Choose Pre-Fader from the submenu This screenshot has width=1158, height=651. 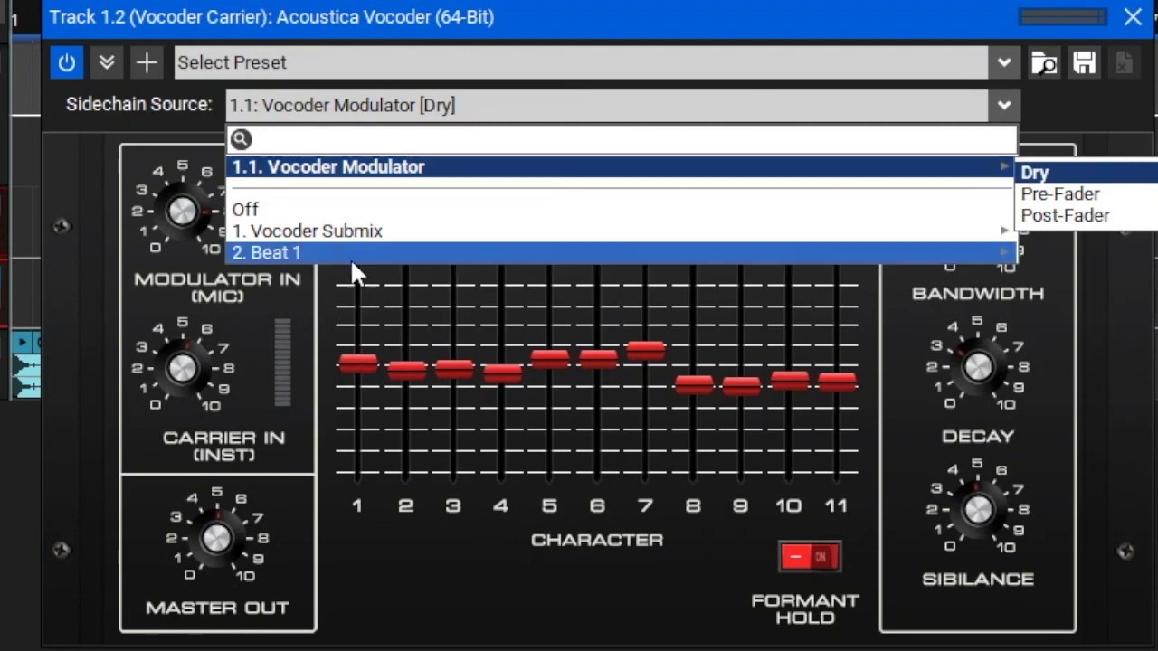point(1087,193)
